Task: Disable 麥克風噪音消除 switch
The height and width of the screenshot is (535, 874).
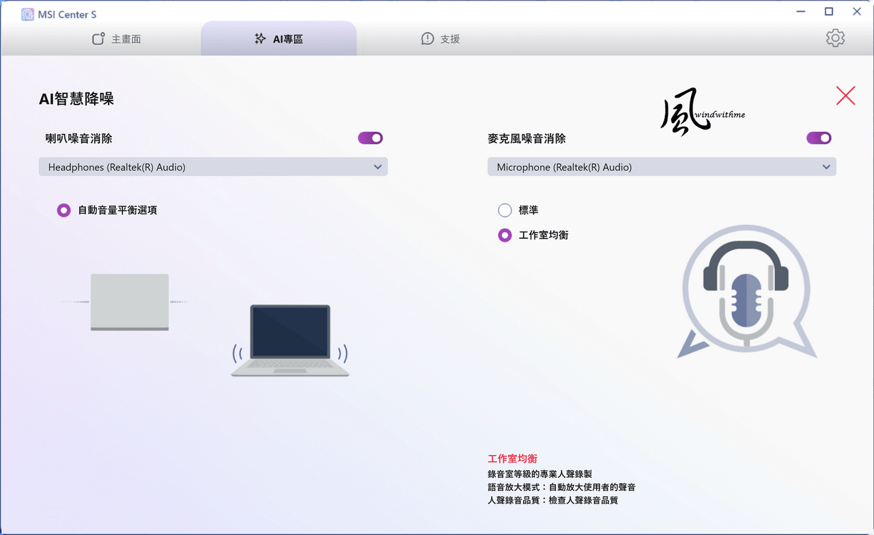Action: [819, 138]
